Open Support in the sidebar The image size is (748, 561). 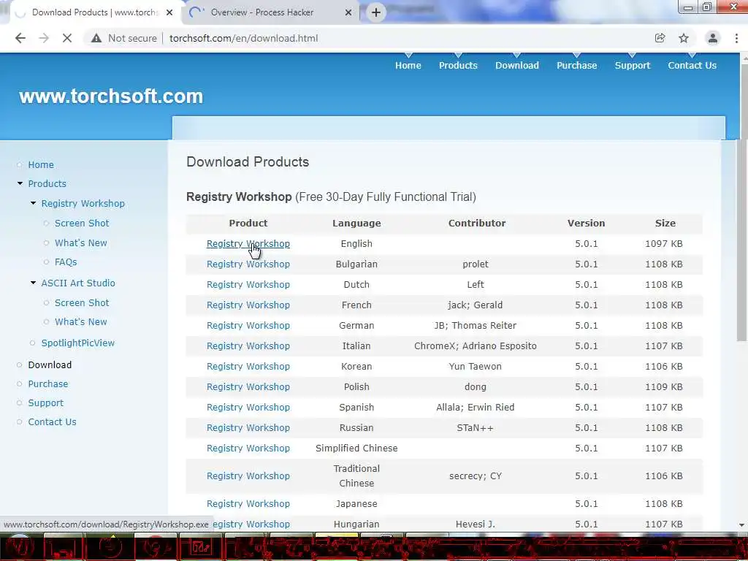tap(45, 403)
